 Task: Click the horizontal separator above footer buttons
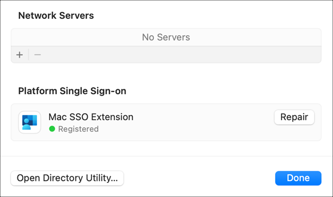pos(167,156)
